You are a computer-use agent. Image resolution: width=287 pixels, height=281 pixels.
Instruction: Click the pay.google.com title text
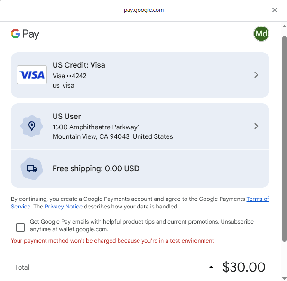tap(143, 10)
